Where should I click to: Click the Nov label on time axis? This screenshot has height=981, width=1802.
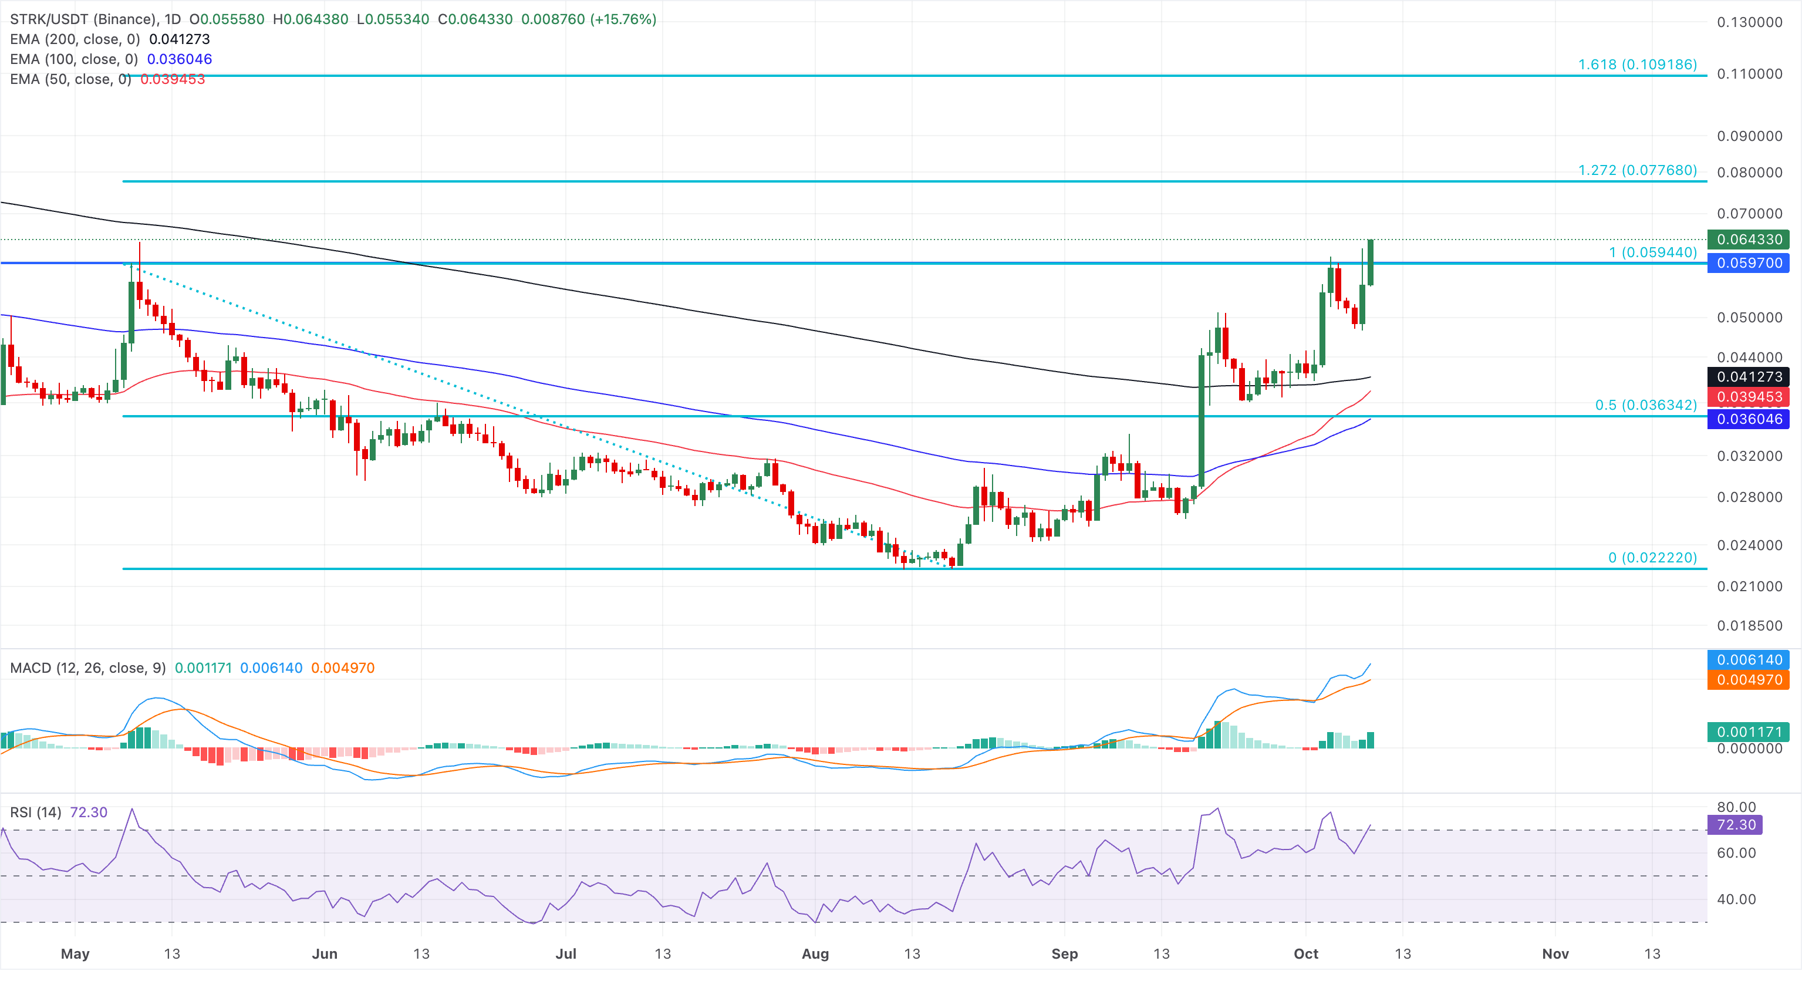[1555, 954]
